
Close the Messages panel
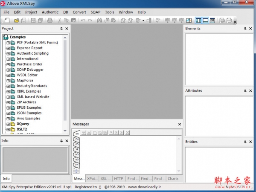click(x=179, y=124)
